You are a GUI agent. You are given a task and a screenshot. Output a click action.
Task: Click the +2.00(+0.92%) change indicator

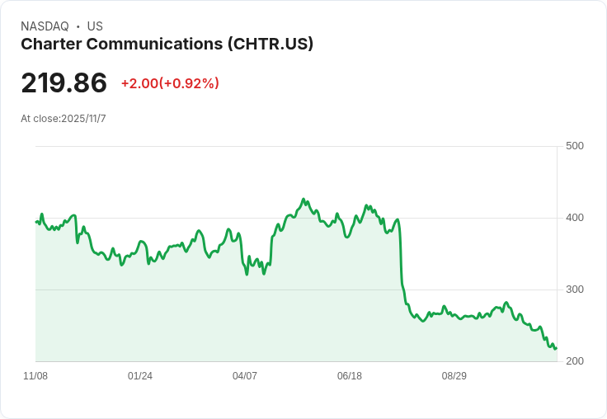[171, 83]
